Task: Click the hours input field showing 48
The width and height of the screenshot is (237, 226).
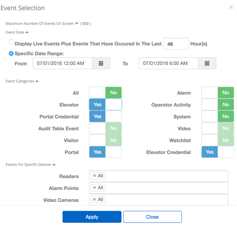Action: (176, 44)
